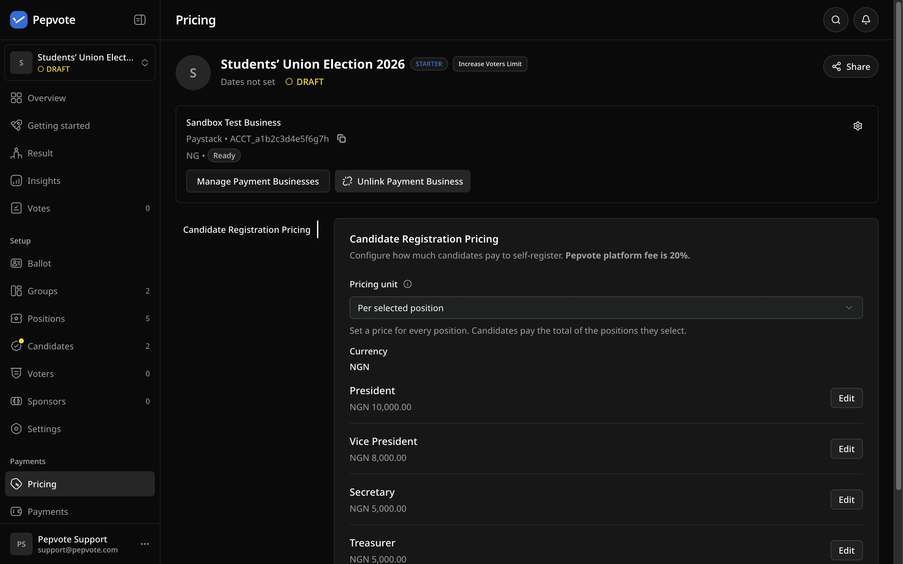
Task: Click Manage Payment Businesses button
Action: click(258, 181)
